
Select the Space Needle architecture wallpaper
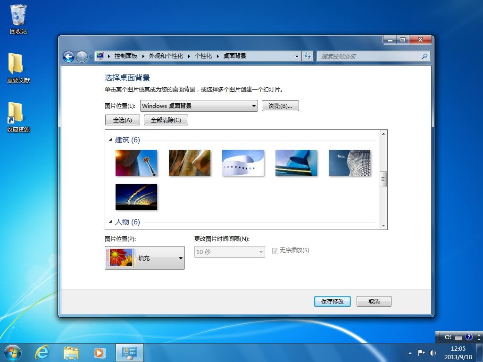[136, 163]
